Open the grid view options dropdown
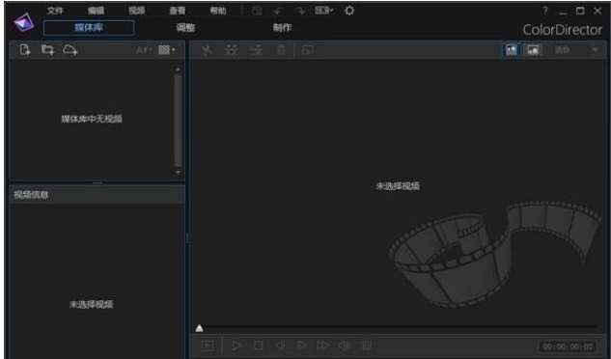Viewport: 611px width, 359px height. click(x=167, y=50)
